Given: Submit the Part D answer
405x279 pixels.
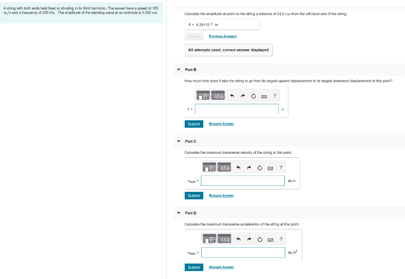Looking at the screenshot, I should click(194, 267).
